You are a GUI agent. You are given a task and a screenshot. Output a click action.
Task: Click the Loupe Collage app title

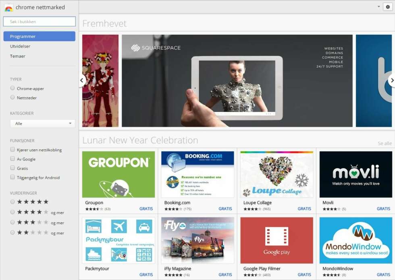tap(258, 203)
